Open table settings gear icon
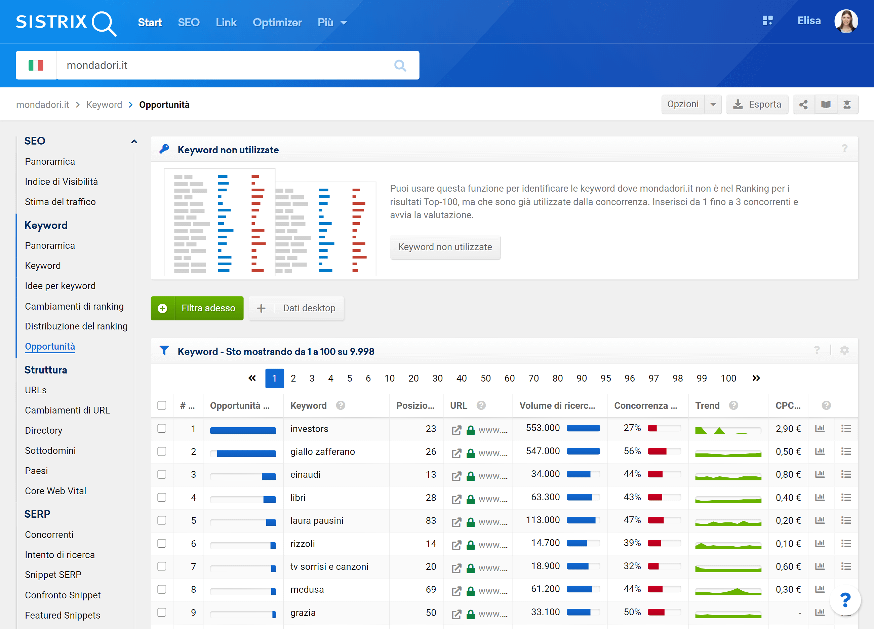This screenshot has width=874, height=629. click(x=844, y=350)
